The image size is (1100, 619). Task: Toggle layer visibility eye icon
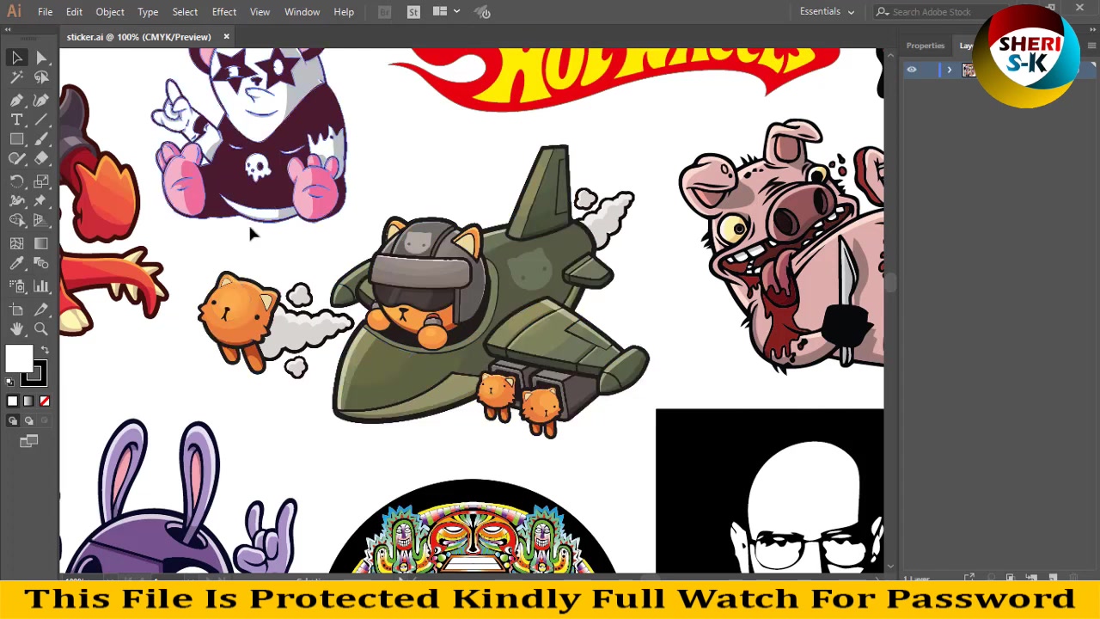click(x=912, y=70)
